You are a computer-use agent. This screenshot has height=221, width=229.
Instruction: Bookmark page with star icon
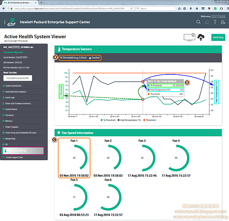pos(179,8)
